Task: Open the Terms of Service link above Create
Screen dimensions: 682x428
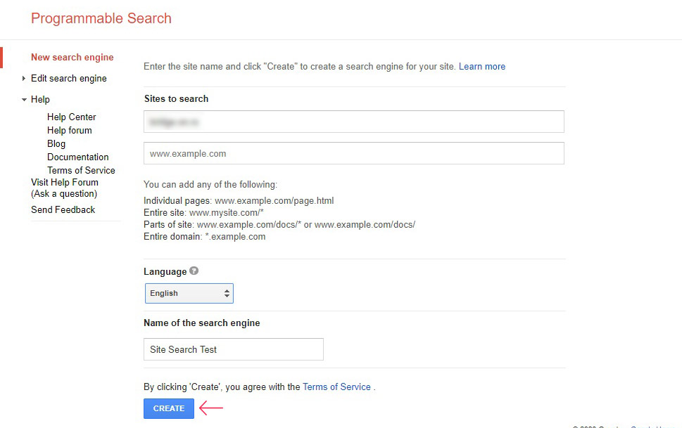Action: (x=336, y=387)
